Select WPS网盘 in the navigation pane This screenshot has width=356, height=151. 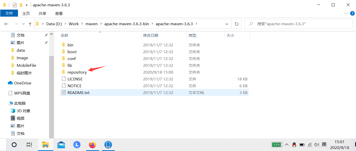[x=22, y=93]
